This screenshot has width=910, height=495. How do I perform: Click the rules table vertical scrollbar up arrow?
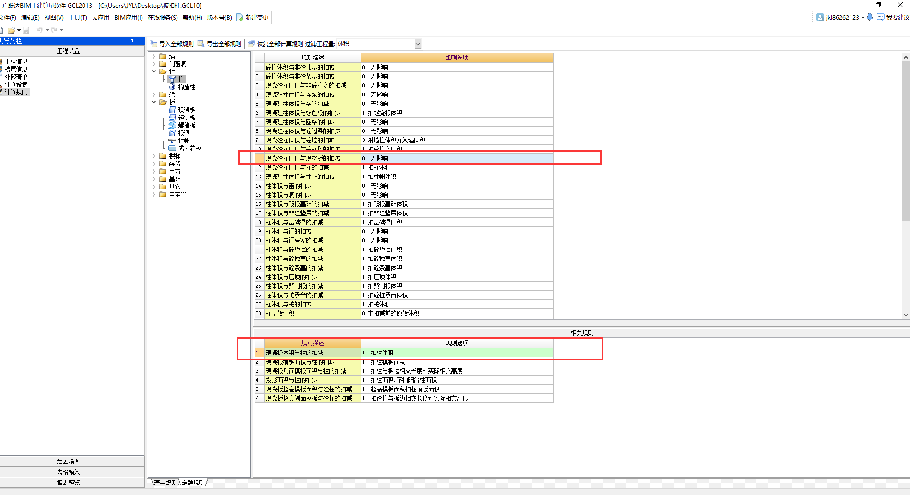(906, 57)
